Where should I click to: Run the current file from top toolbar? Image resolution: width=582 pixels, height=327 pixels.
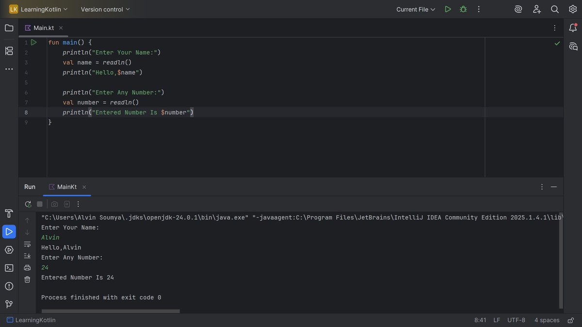point(448,9)
